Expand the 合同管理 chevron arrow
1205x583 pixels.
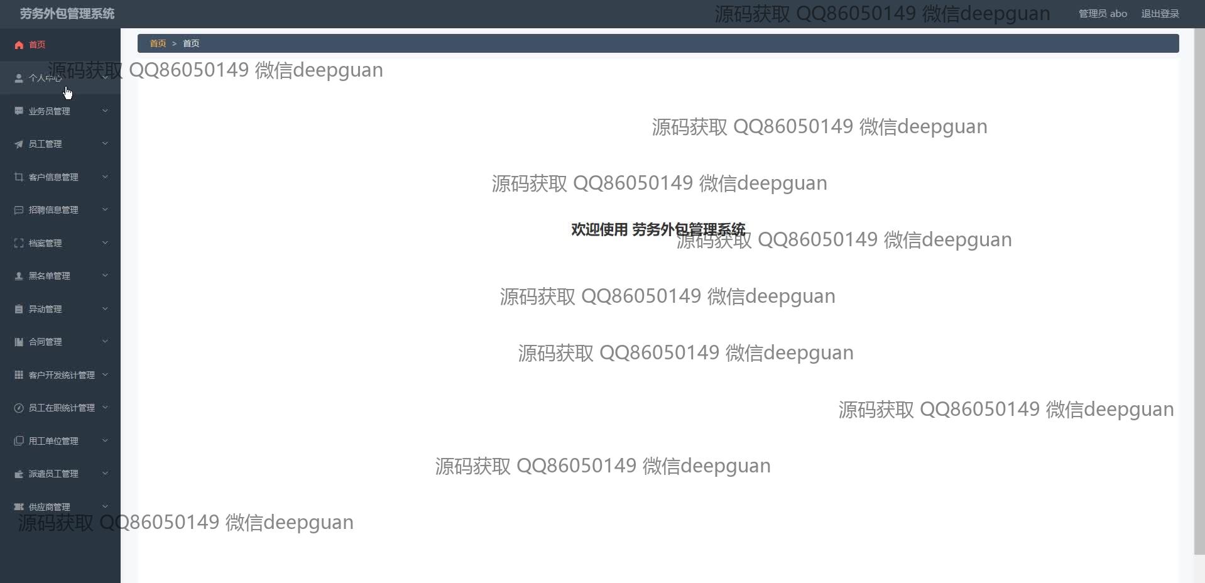coord(105,341)
